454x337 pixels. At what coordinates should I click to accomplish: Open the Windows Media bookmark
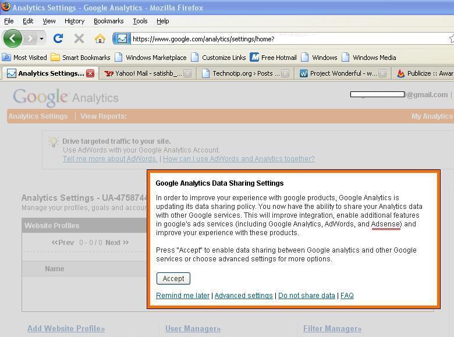pos(369,58)
